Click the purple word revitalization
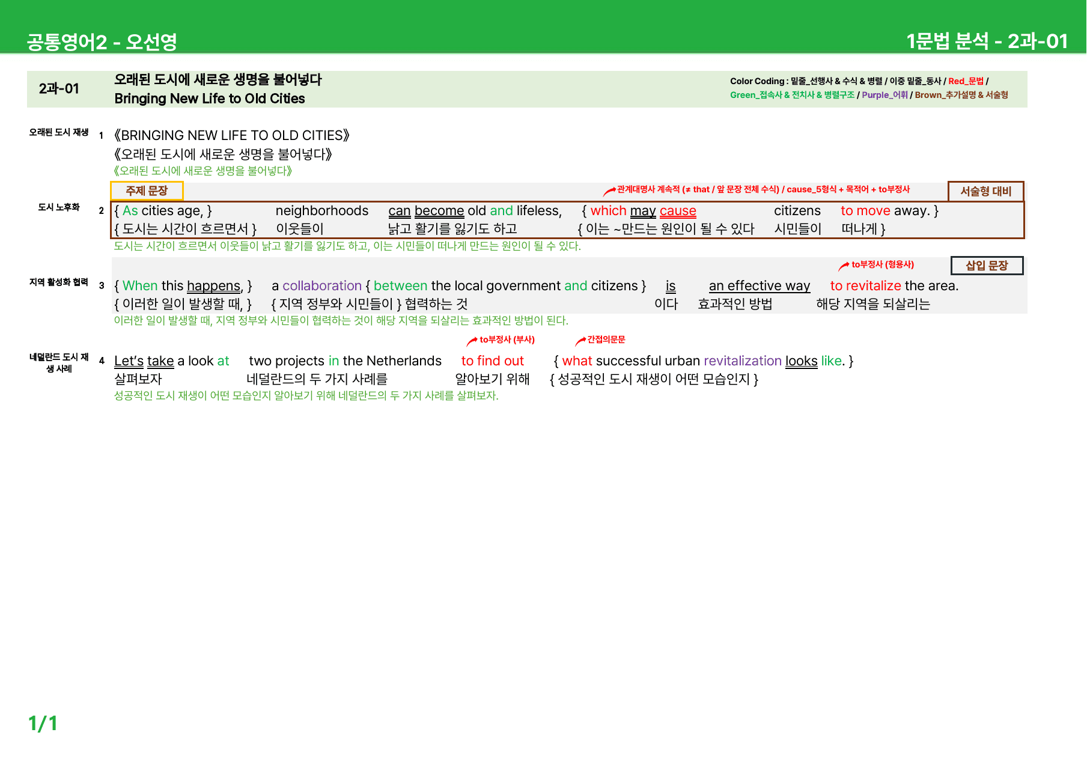The image size is (1087, 768). click(x=743, y=361)
